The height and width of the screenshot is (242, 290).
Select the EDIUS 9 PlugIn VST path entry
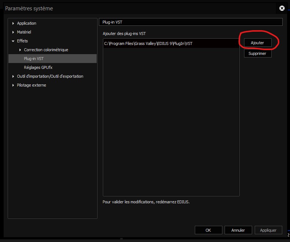tap(171, 43)
